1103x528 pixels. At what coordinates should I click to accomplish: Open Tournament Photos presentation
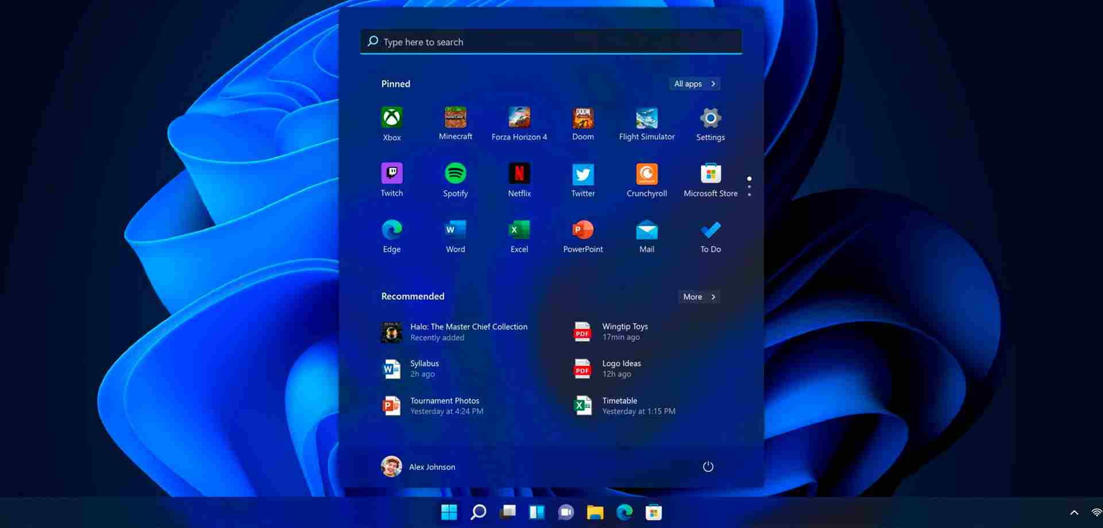(433, 406)
